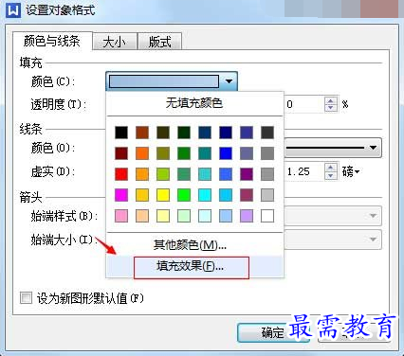Pick the teal swatch in second row

coord(205,153)
